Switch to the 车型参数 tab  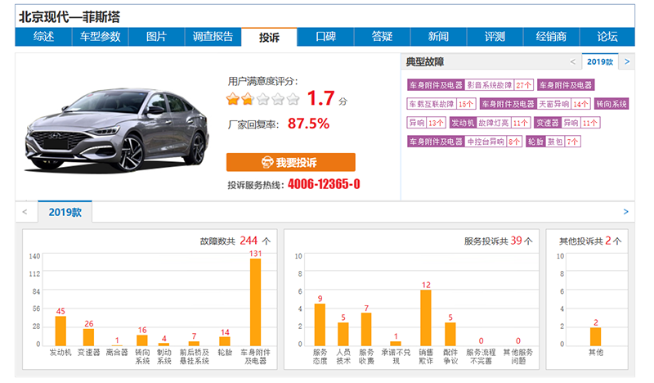[100, 37]
